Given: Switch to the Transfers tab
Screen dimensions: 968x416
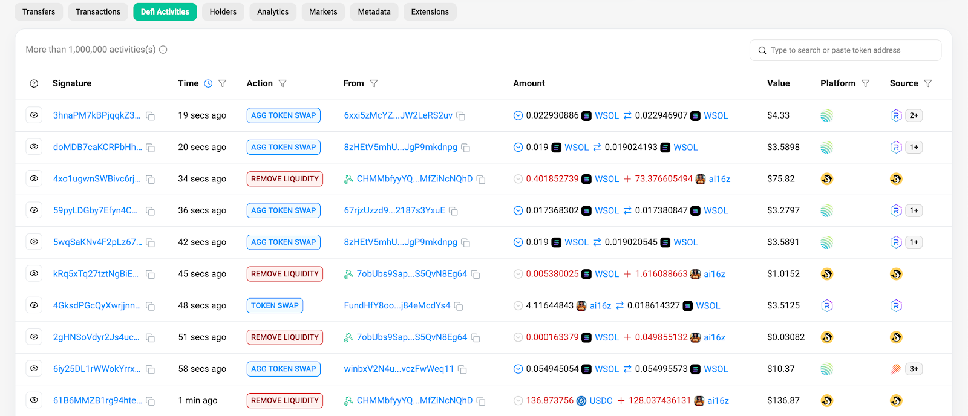Looking at the screenshot, I should 39,11.
